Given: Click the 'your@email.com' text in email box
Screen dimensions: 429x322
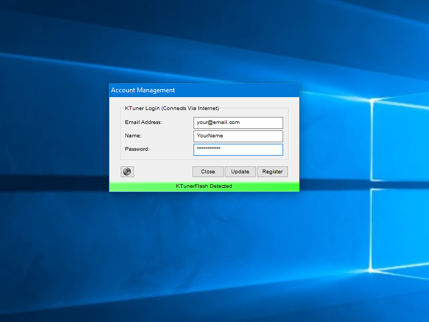Looking at the screenshot, I should [218, 122].
